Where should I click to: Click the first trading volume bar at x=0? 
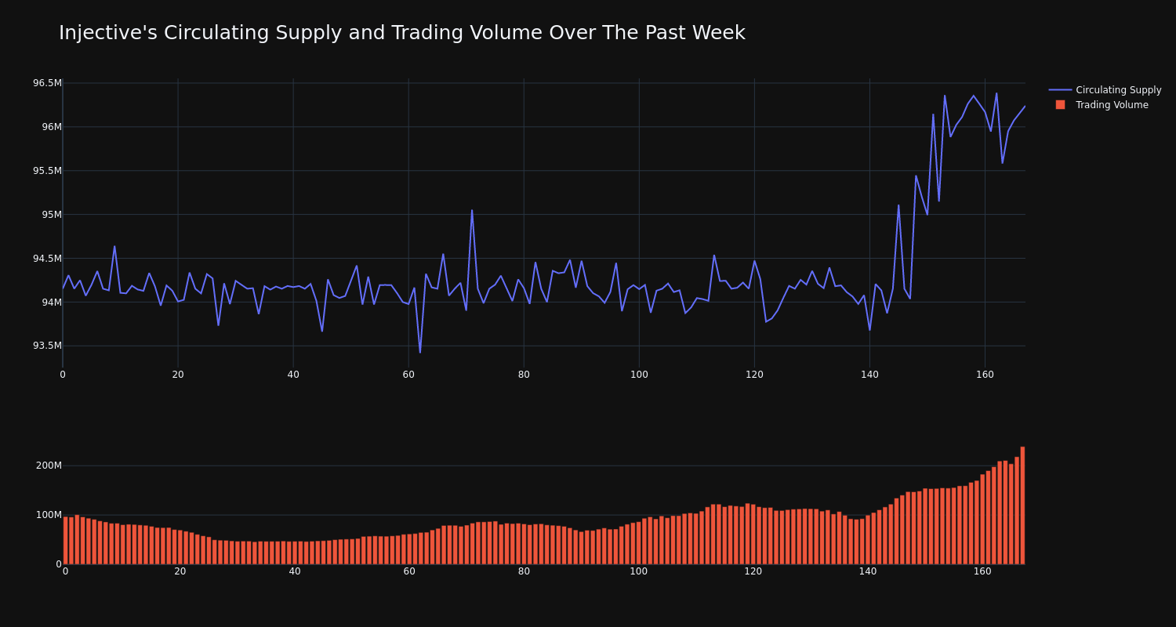65,541
